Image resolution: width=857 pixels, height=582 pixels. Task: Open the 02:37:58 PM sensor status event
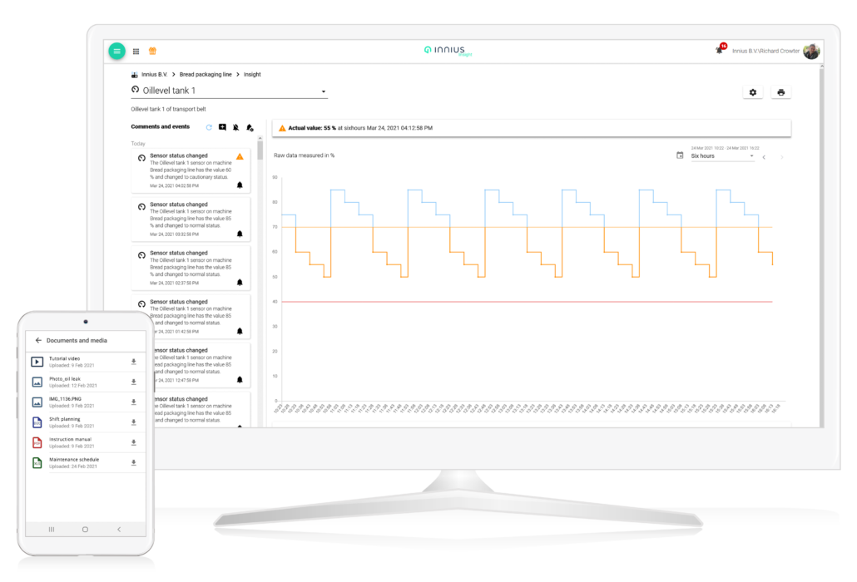191,268
